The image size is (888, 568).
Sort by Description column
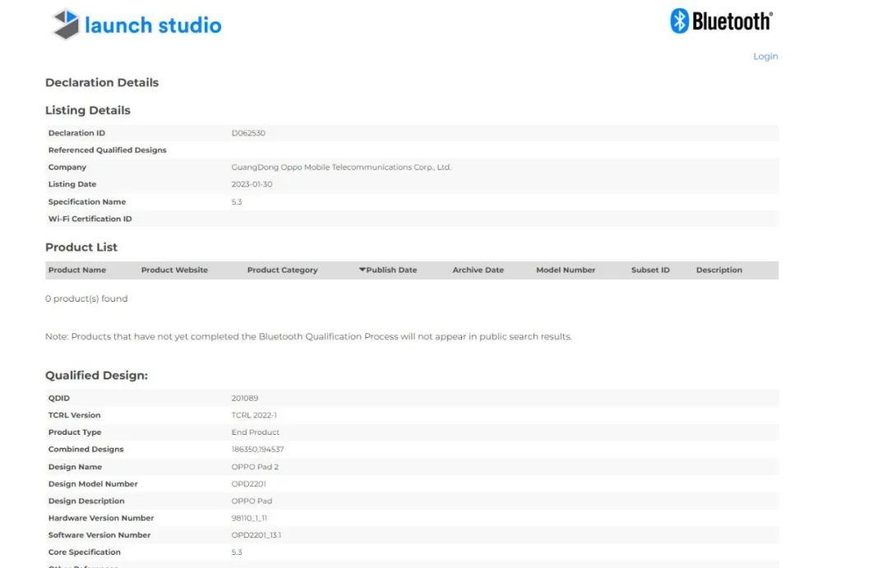[x=719, y=270]
